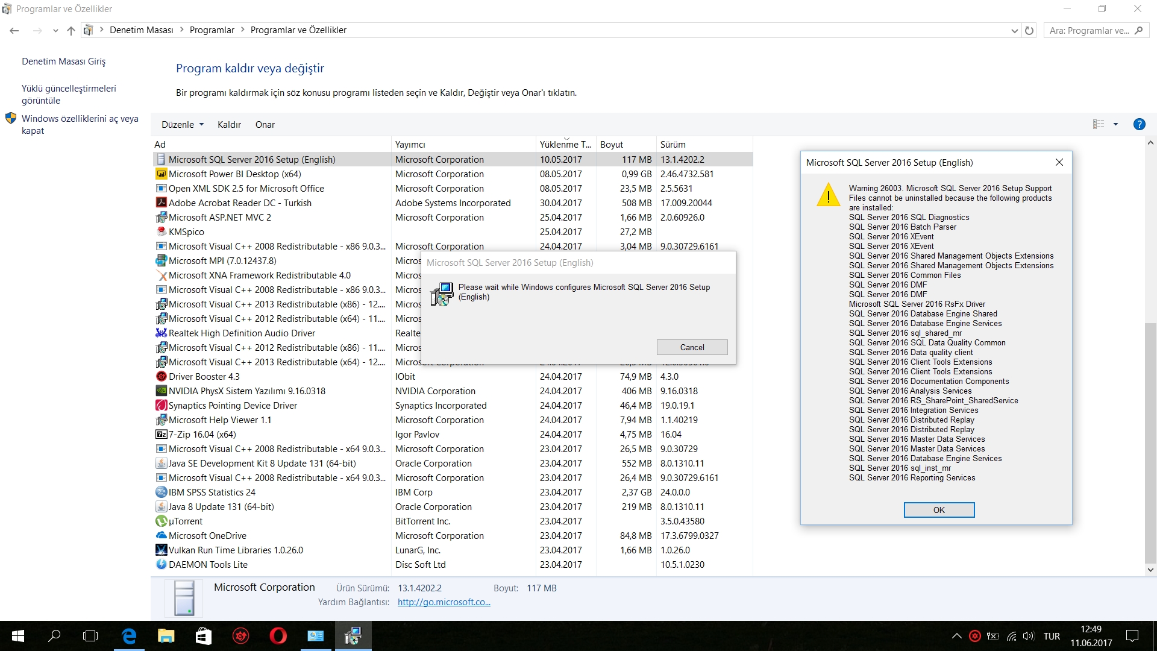
Task: Click the Driver Booster 4.3 icon
Action: coord(161,376)
